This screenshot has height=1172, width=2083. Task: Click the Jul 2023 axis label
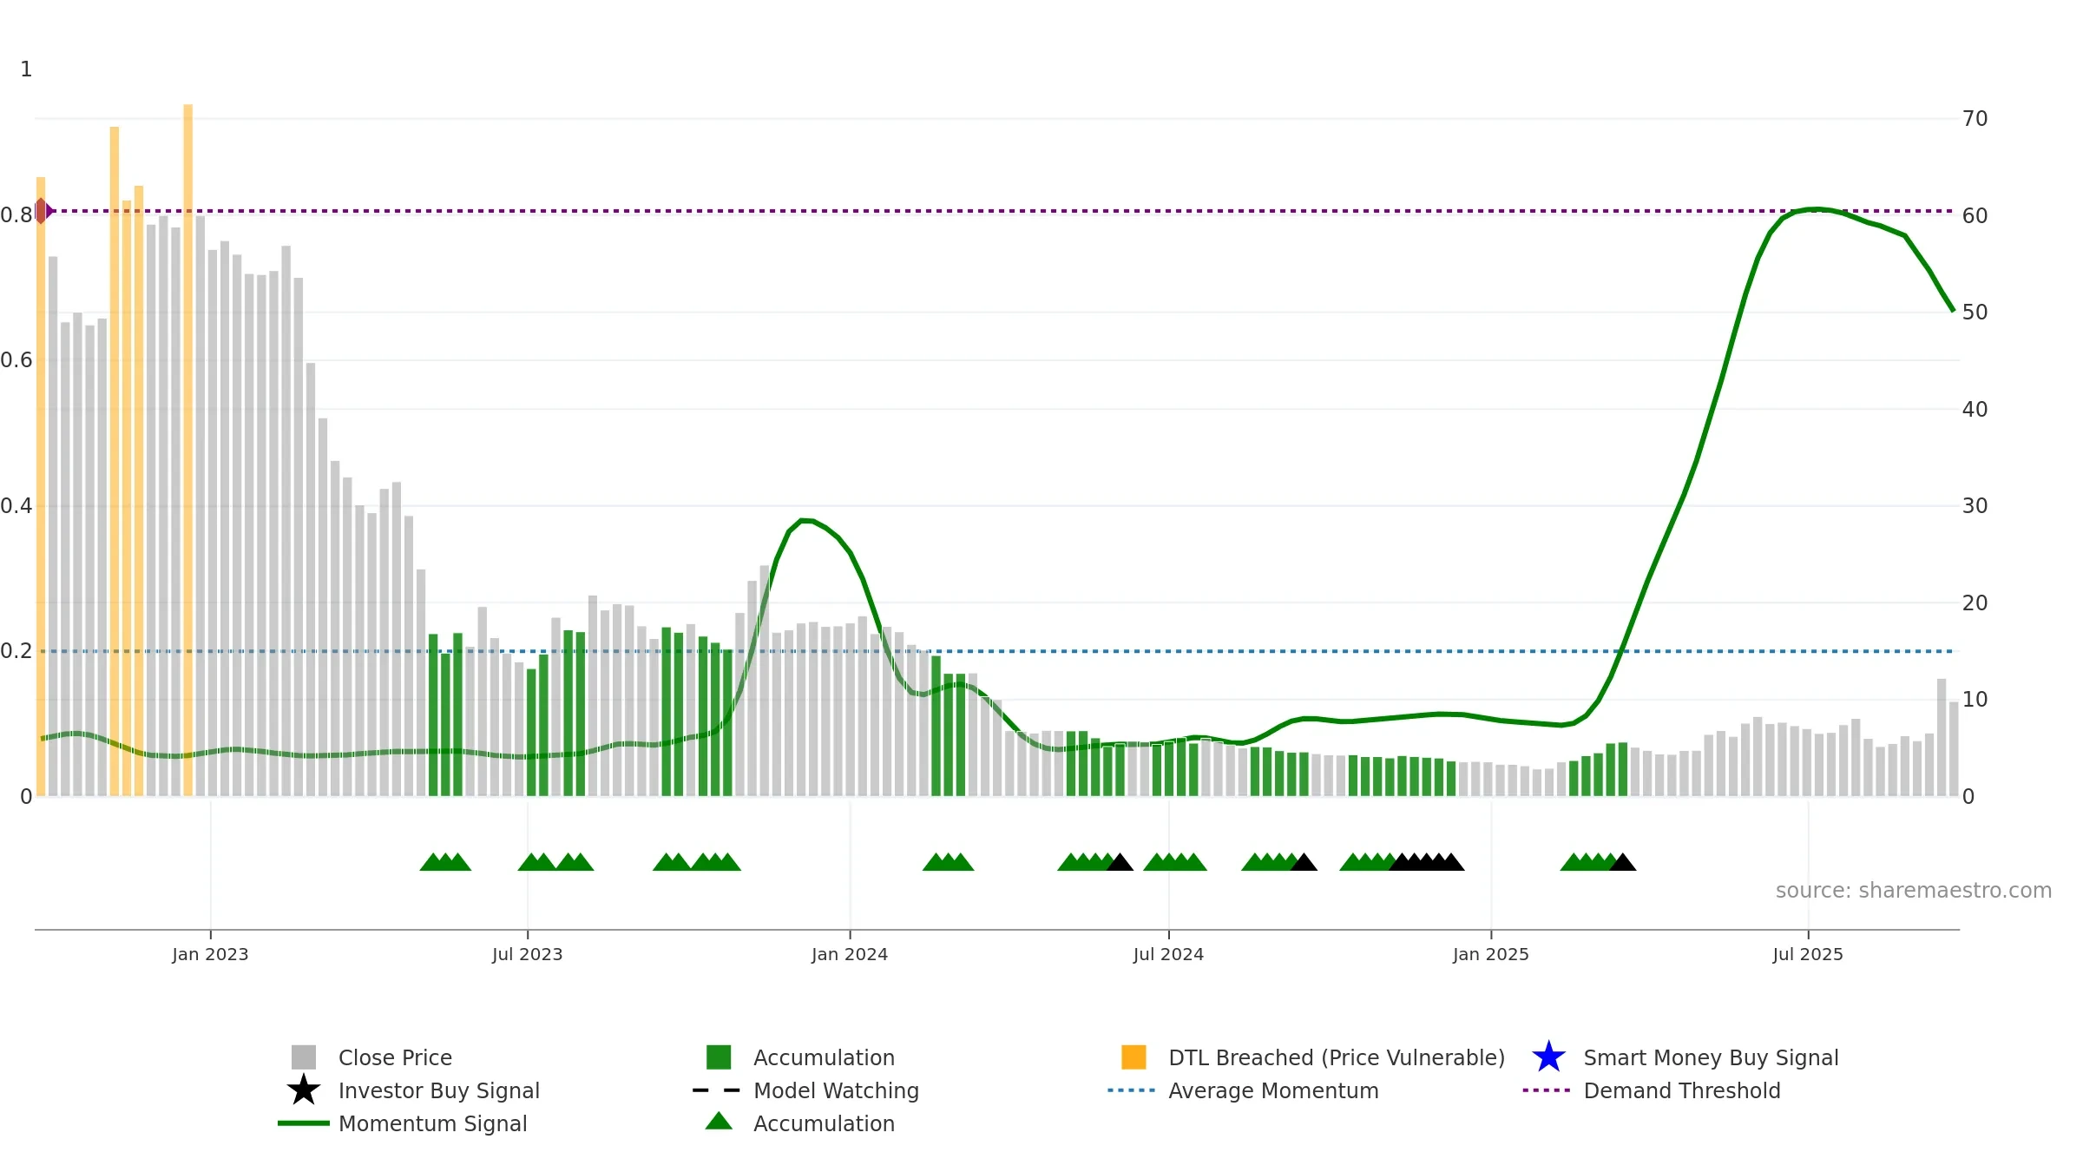click(528, 954)
